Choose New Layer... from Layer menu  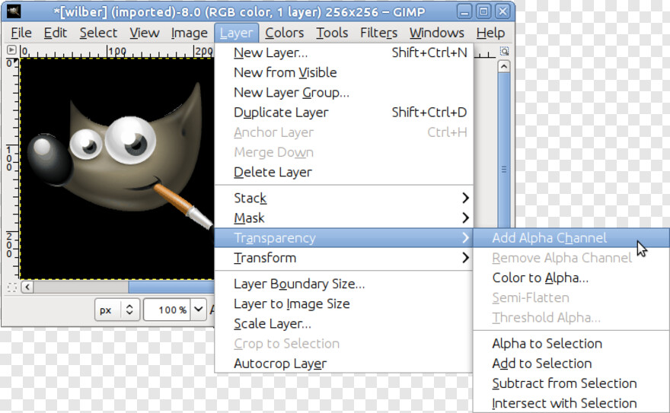[x=344, y=53]
